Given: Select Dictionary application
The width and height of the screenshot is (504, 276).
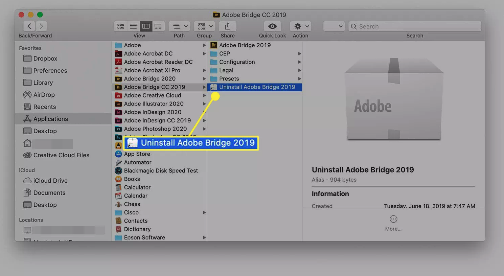Looking at the screenshot, I should 159,229.
